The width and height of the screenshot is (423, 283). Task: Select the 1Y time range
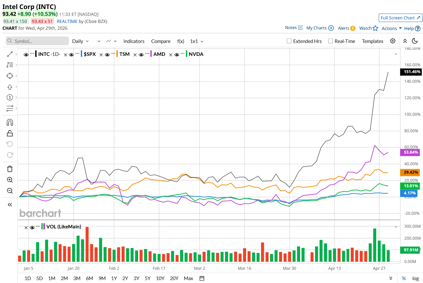click(114, 278)
